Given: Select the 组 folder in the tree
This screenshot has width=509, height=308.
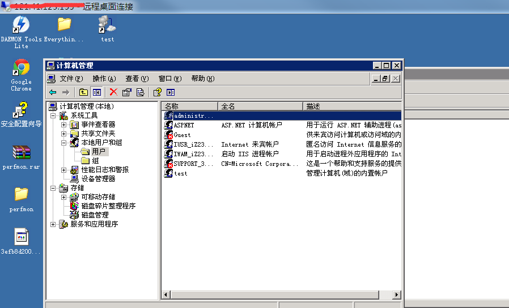Looking at the screenshot, I should pyautogui.click(x=95, y=161).
